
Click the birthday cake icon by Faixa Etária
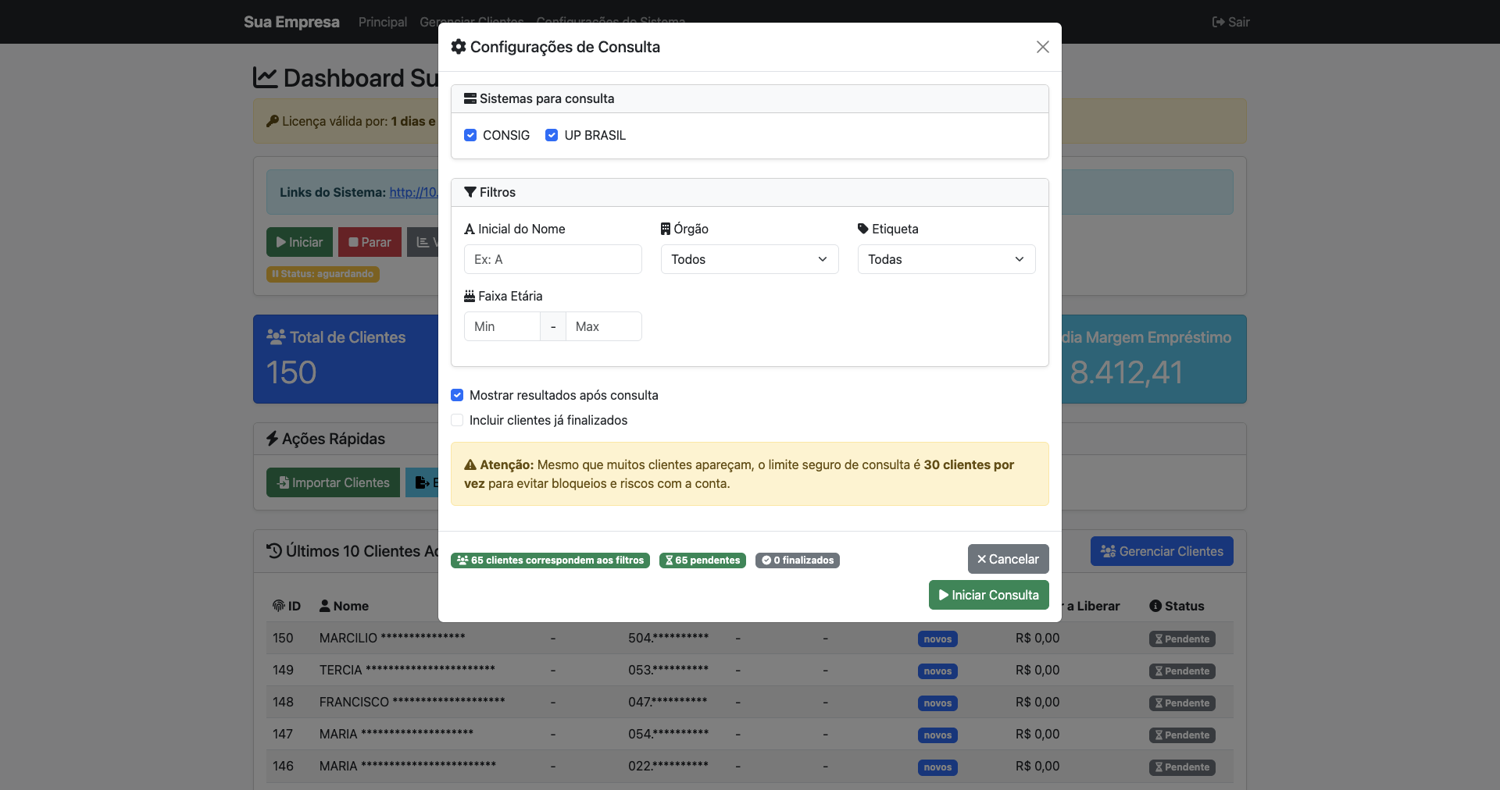coord(470,296)
